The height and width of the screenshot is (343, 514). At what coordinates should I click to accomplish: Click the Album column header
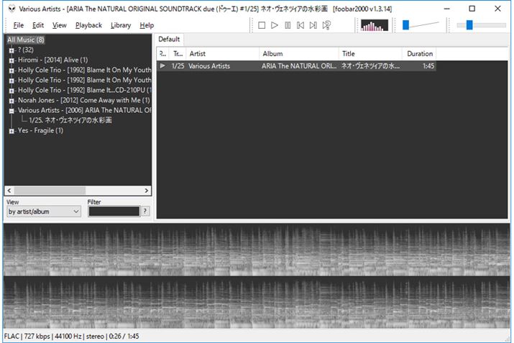(x=299, y=54)
